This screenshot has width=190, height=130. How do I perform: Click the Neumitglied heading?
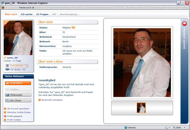click(47, 80)
